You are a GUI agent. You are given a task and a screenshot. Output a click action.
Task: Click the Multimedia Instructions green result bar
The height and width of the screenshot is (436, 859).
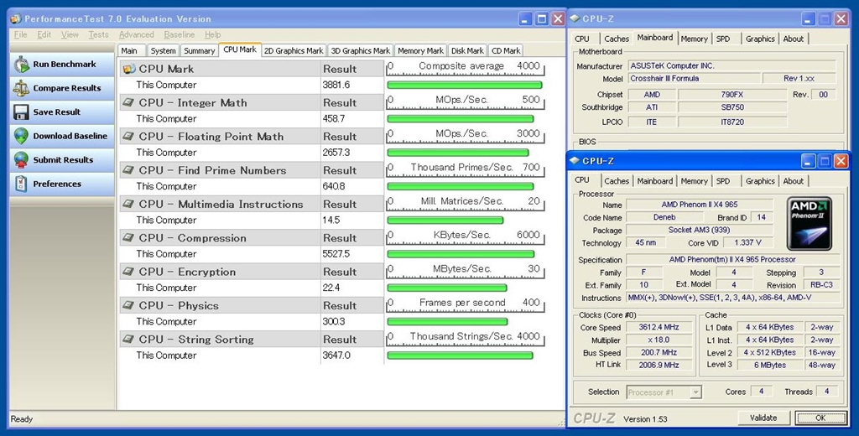click(445, 221)
